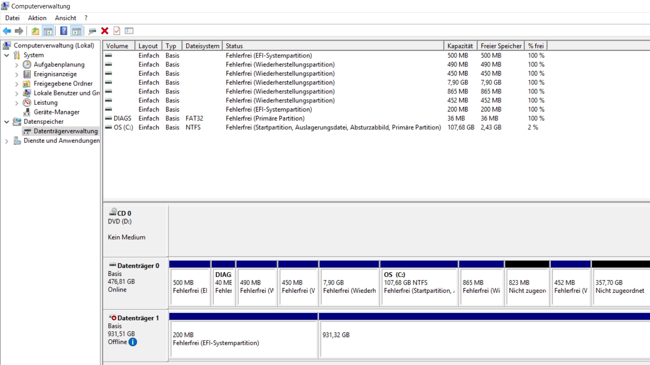Viewport: 650px width, 365px height.
Task: Sort by the Kapazität column header
Action: pos(460,46)
